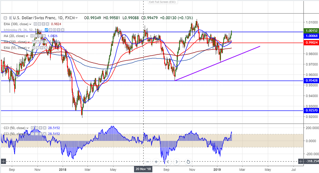Expand the lower CCI (50, close) dropdown arrow
The width and height of the screenshot is (319, 173).
click(27, 134)
